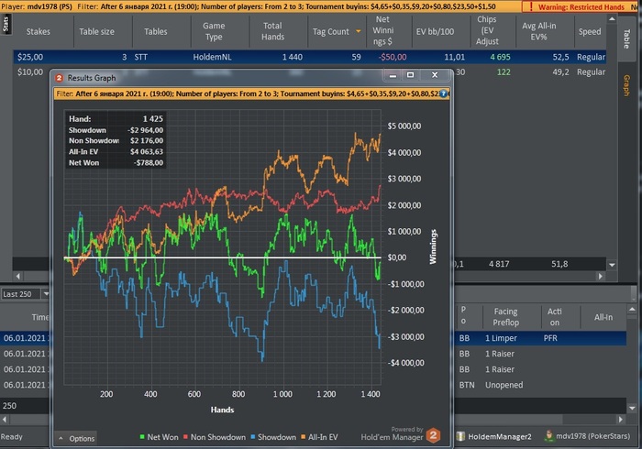
Task: Click the Net Won value in graph tooltip
Action: point(149,163)
